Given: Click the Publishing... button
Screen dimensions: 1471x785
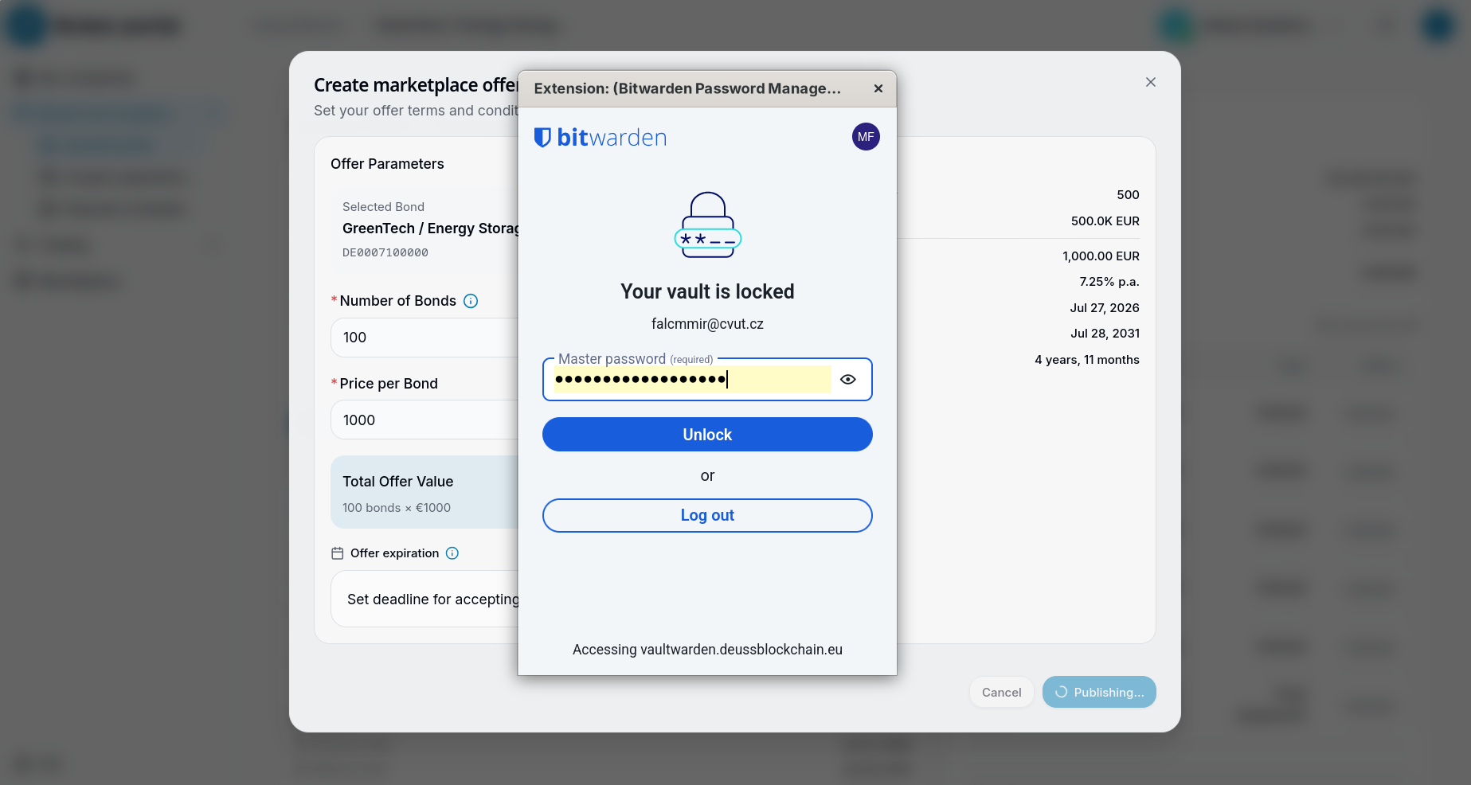Looking at the screenshot, I should coord(1099,693).
